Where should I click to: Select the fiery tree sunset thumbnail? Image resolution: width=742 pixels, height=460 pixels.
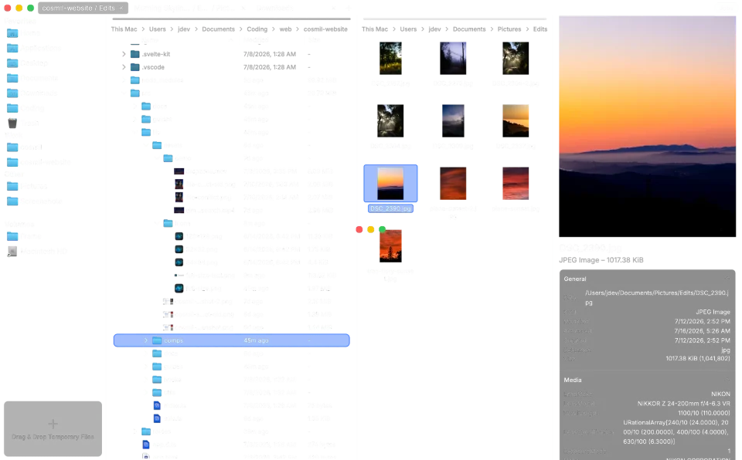coord(390,246)
